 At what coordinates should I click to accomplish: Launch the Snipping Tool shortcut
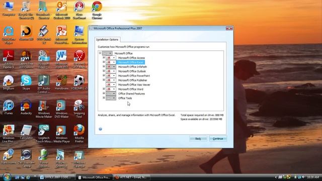[79, 109]
